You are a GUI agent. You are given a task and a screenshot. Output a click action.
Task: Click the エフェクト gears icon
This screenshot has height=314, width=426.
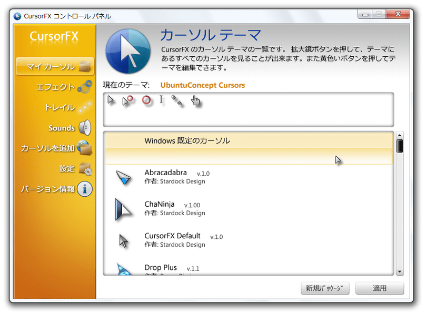click(x=85, y=87)
